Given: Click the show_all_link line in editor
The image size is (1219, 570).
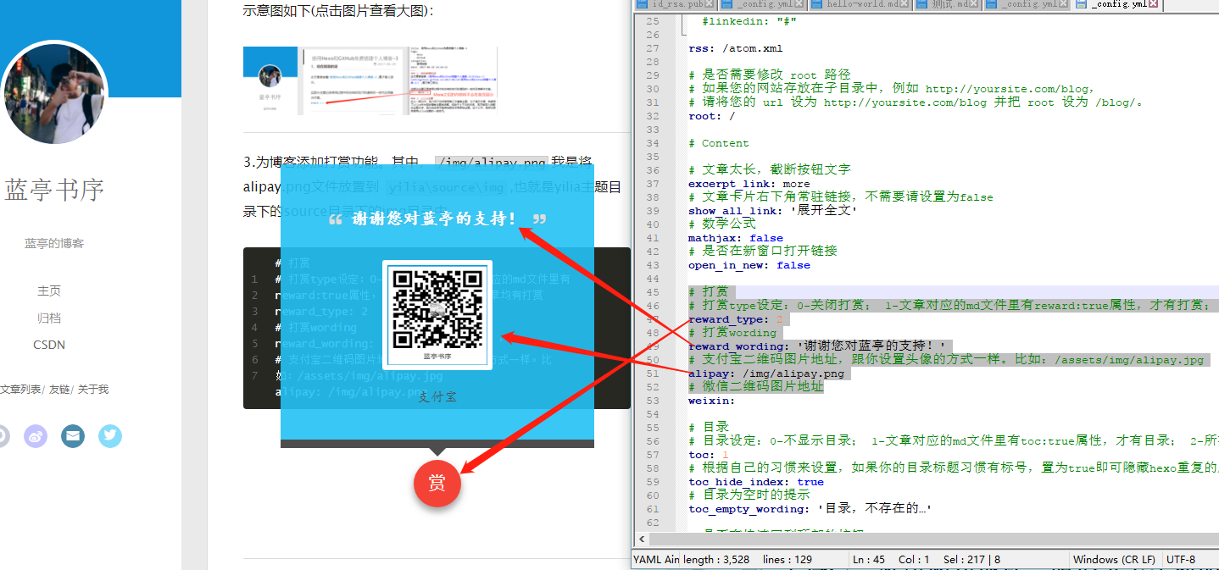Looking at the screenshot, I should pos(773,211).
